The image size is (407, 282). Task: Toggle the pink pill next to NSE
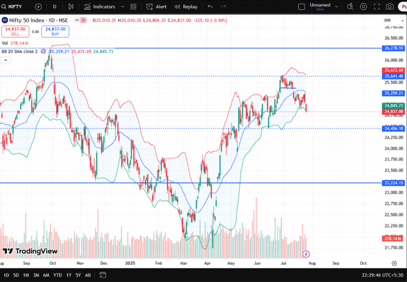tap(83, 20)
